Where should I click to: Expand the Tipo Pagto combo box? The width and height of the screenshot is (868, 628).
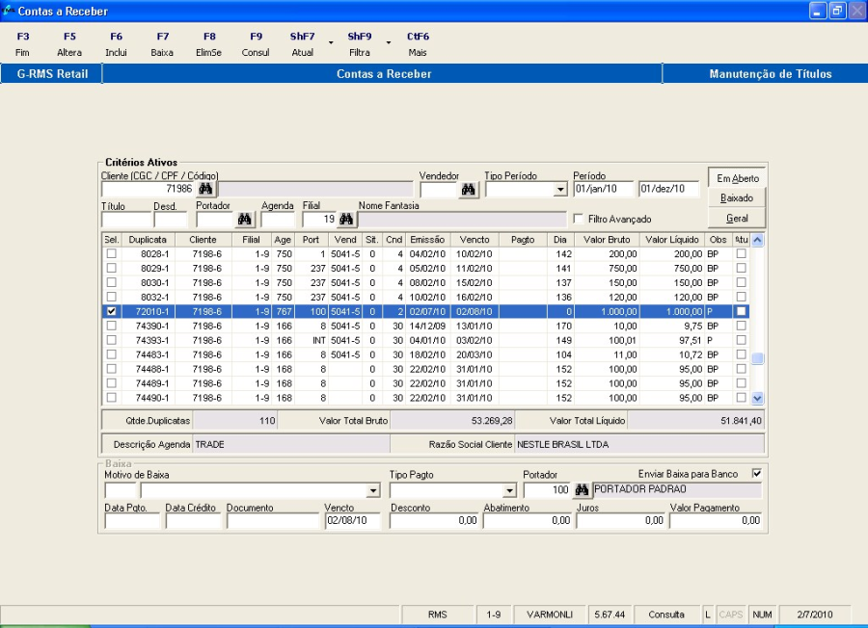508,491
